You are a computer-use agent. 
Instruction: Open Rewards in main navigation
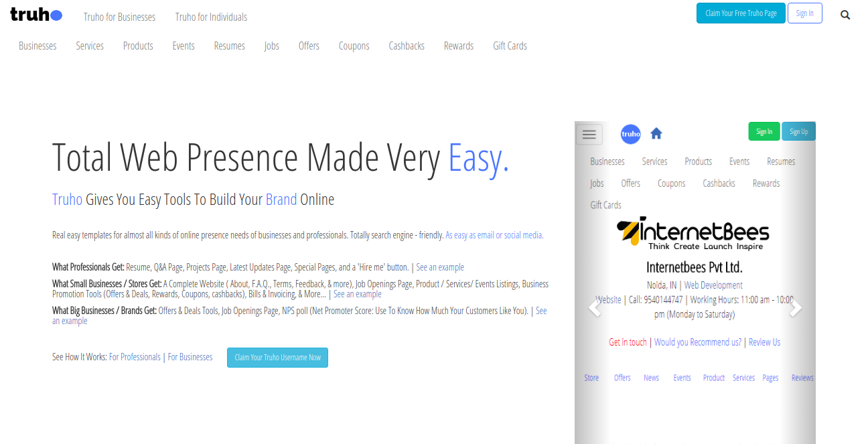459,46
